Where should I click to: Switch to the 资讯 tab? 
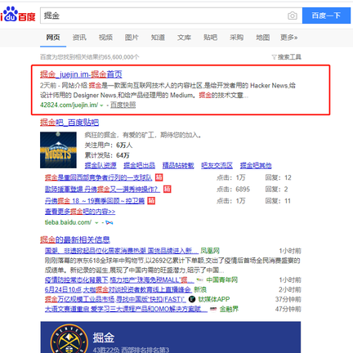pos(79,38)
